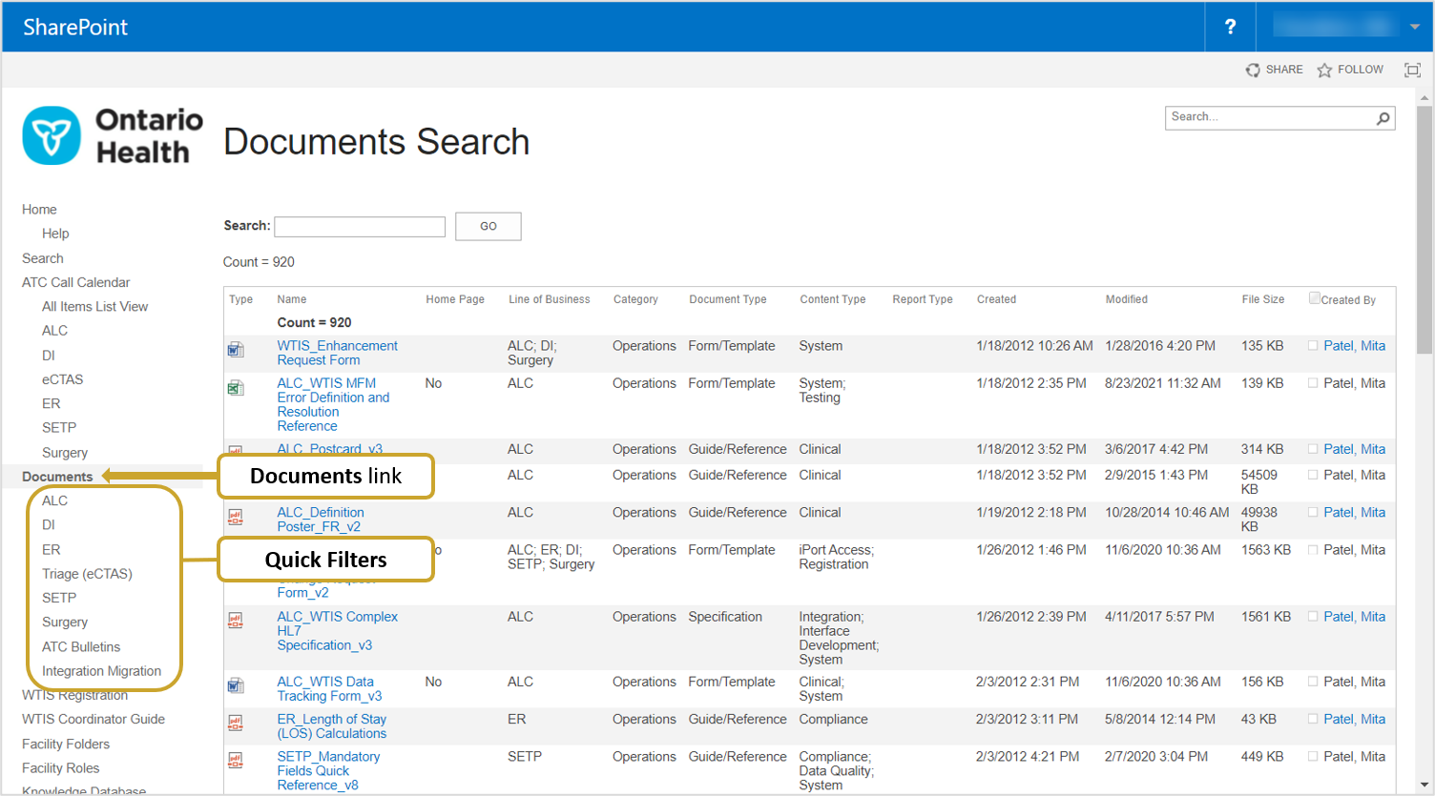
Task: Select the Surgery quick filter under Documents
Action: [65, 623]
